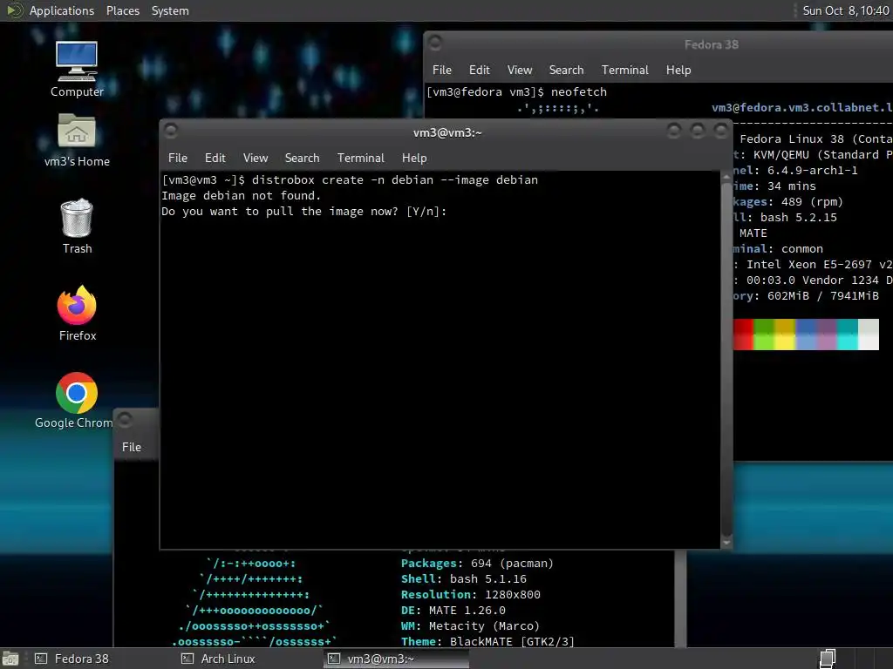Open Help menu in Fedora 38 window
893x669 pixels.
[x=678, y=70]
